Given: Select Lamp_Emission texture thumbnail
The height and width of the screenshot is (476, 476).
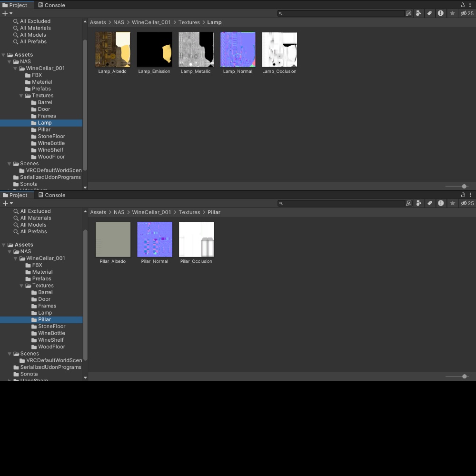Looking at the screenshot, I should pos(154,50).
